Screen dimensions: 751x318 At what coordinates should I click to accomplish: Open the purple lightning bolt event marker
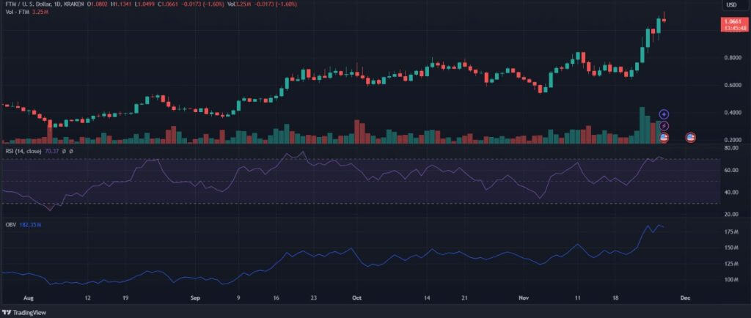click(x=664, y=126)
